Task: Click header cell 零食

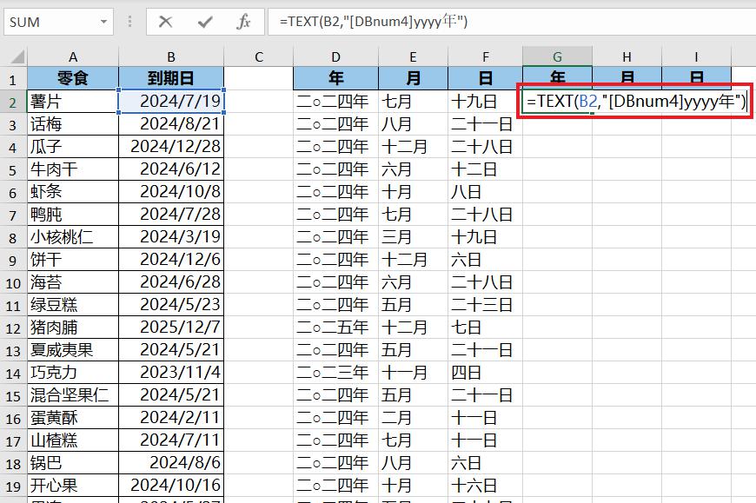Action: 73,78
